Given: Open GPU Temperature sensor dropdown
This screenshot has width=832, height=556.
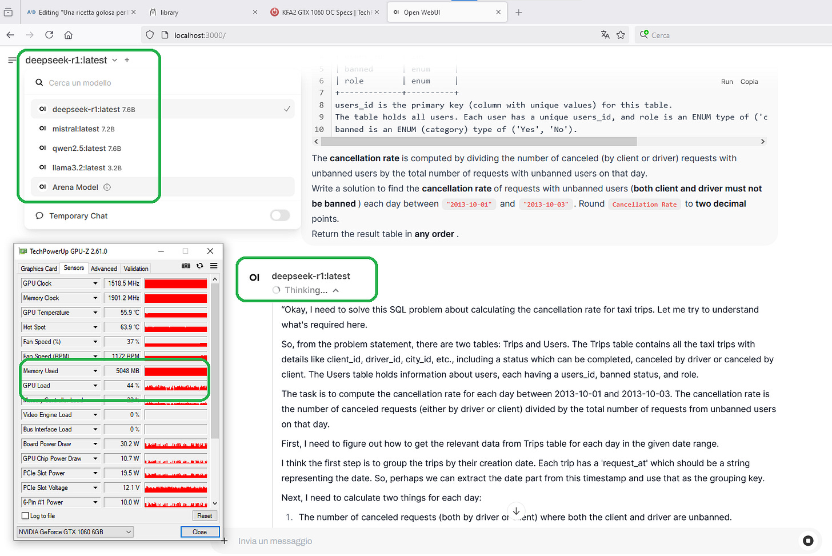Looking at the screenshot, I should coord(95,313).
